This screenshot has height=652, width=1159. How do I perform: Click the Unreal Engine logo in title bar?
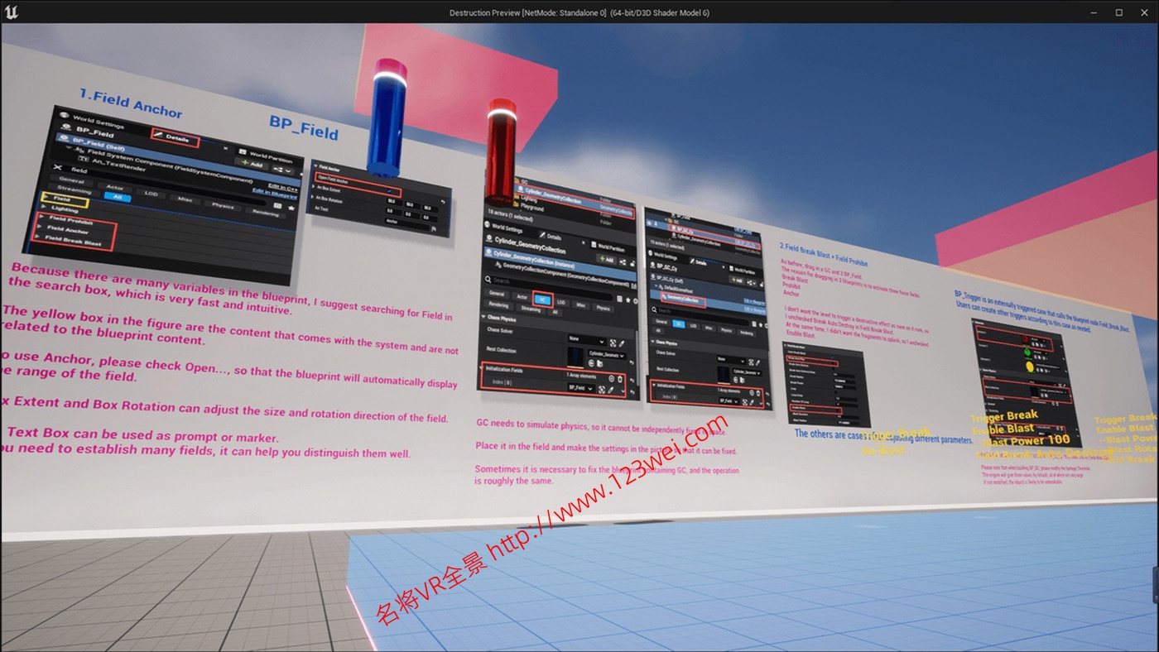(x=12, y=12)
